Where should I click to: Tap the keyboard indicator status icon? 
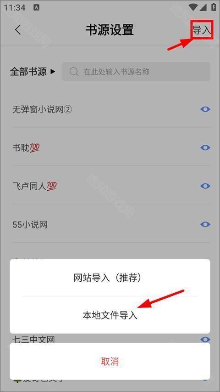[x=36, y=8]
